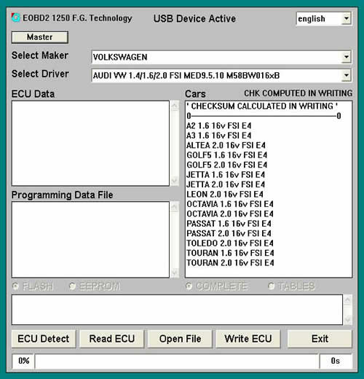Viewport: 364px width, 379px height.
Task: Click the EOBD2 app logo icon
Action: (16, 17)
